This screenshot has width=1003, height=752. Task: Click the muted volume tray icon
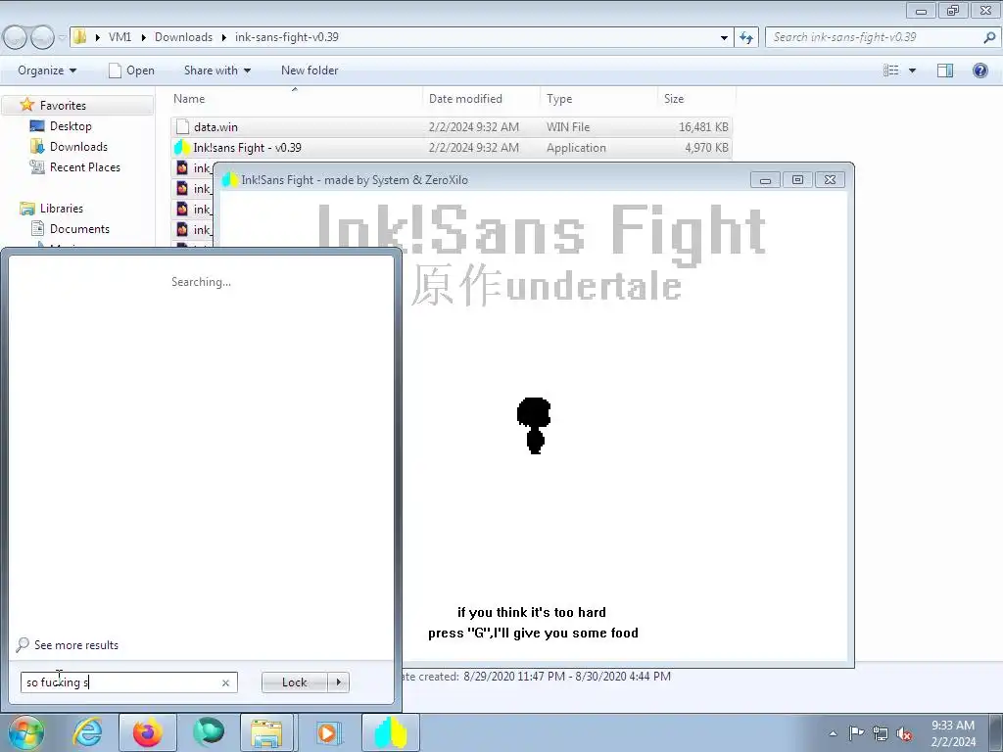tap(904, 733)
